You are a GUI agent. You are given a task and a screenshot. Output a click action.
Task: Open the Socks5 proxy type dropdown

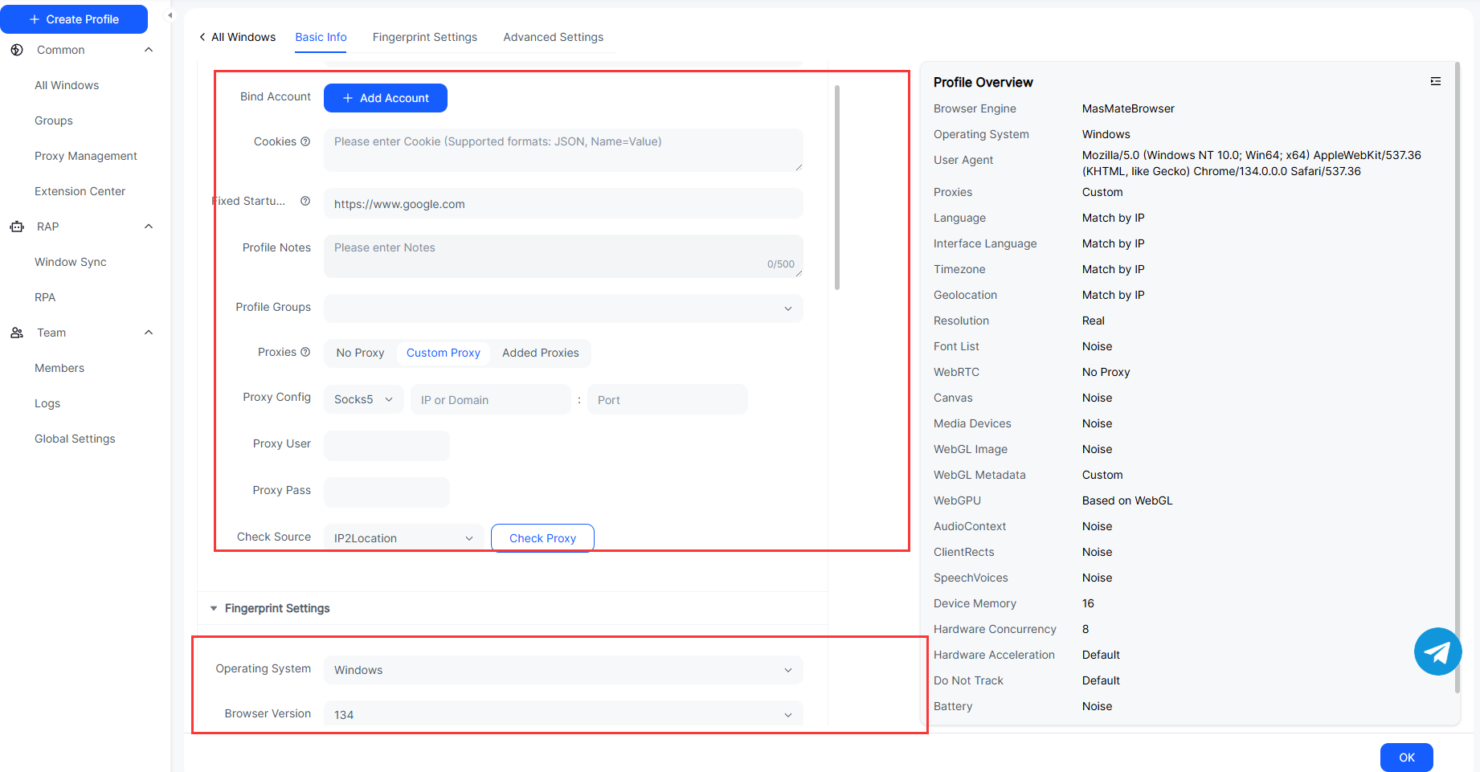[363, 399]
